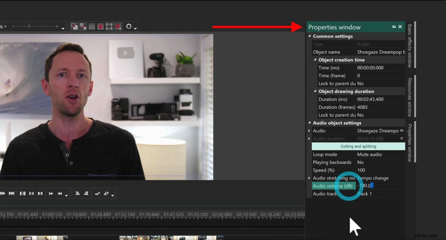Open dropdown arrow at end of timeline toolbar
Viewport: 446px width, 240px height.
click(113, 195)
